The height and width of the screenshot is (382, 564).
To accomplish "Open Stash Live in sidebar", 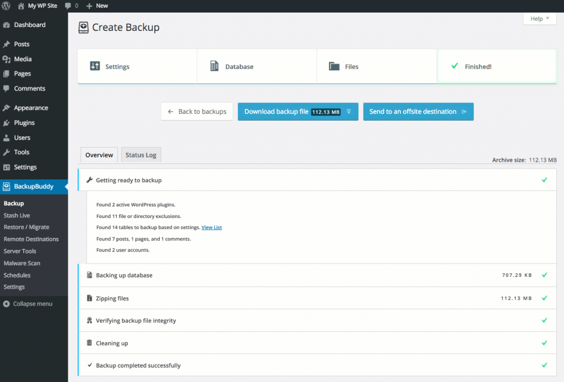I will pos(17,215).
